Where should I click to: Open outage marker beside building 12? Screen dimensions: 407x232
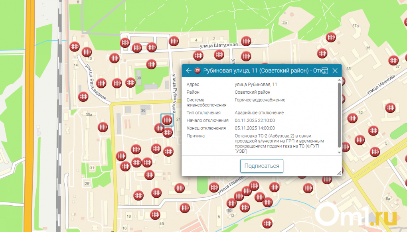coord(245,207)
